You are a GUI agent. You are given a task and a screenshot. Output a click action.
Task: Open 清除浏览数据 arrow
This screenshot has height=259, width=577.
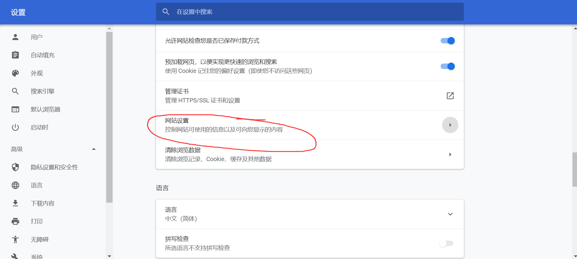coord(450,154)
